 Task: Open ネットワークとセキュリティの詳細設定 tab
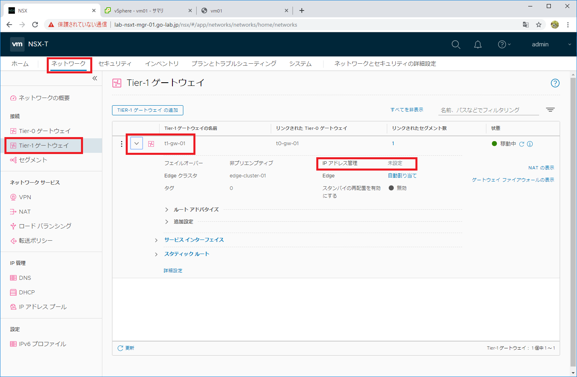point(385,64)
